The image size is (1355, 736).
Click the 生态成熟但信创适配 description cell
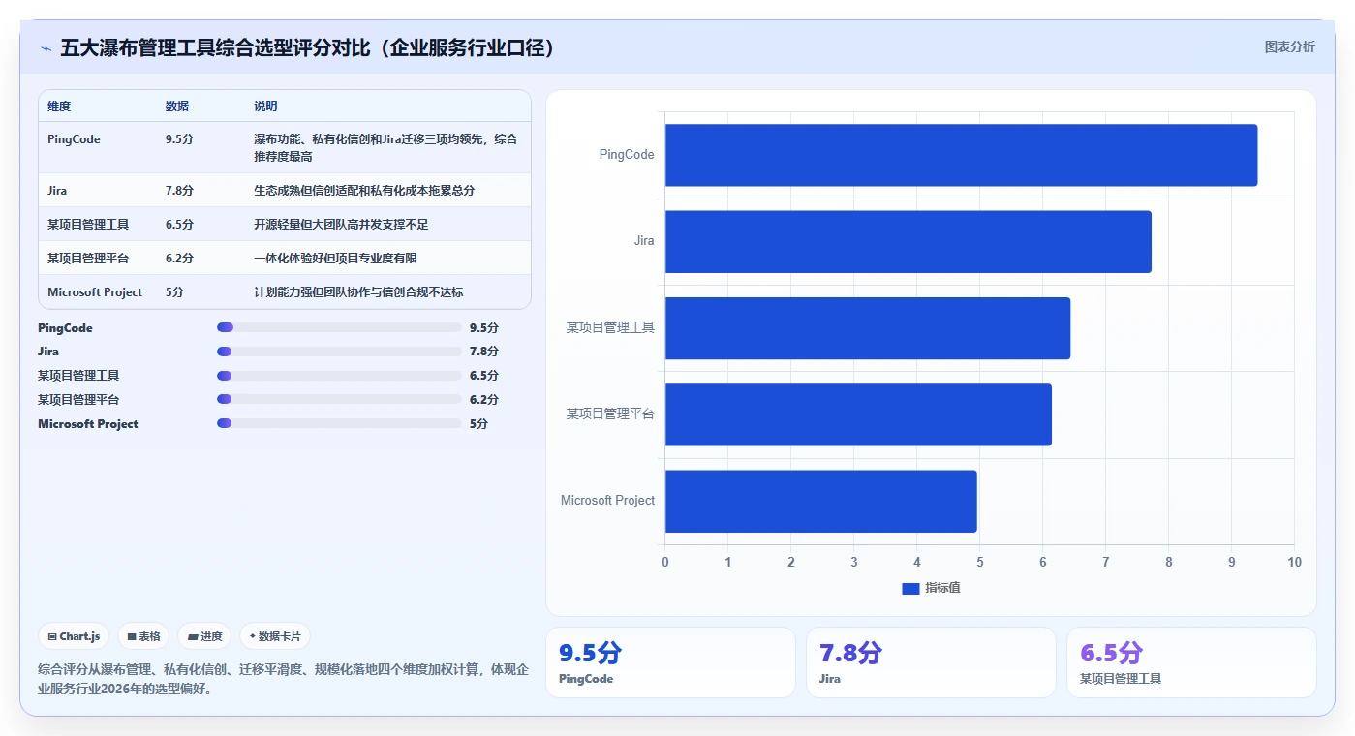point(364,191)
